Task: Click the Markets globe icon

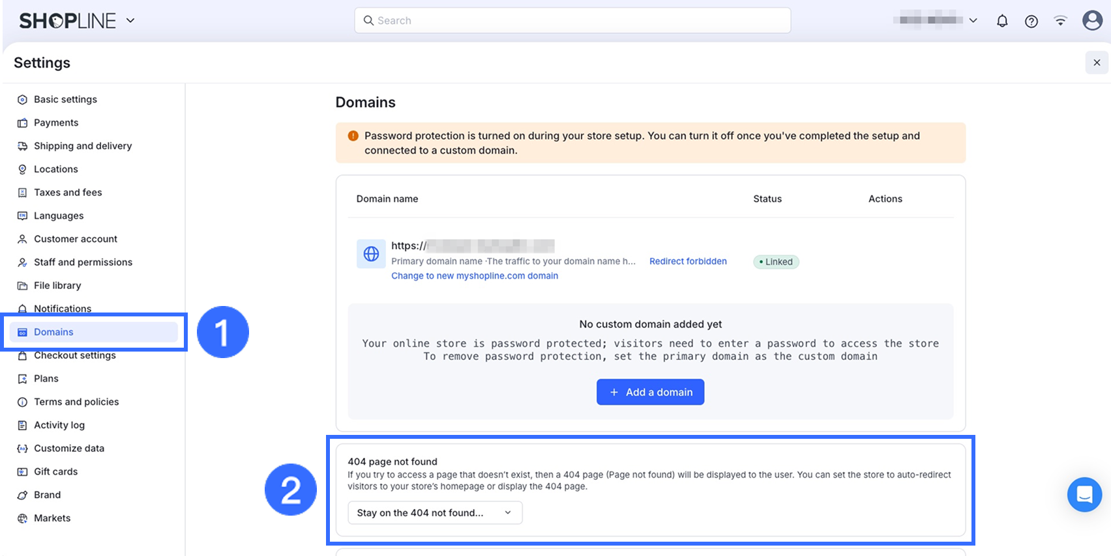Action: click(x=22, y=519)
